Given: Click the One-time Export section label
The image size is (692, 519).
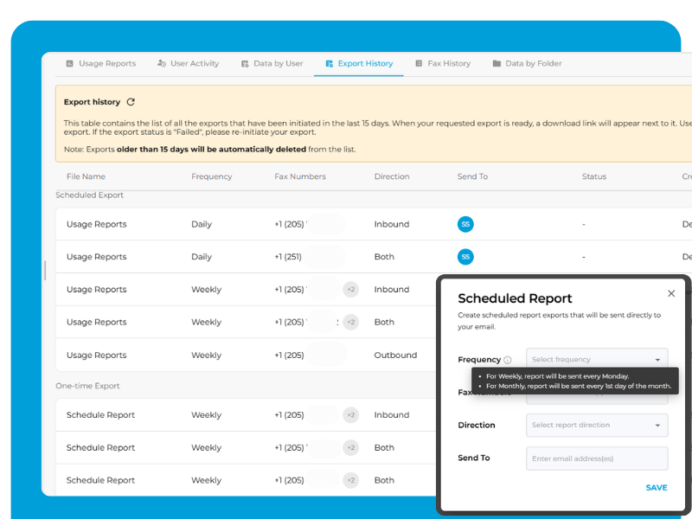Looking at the screenshot, I should (87, 386).
